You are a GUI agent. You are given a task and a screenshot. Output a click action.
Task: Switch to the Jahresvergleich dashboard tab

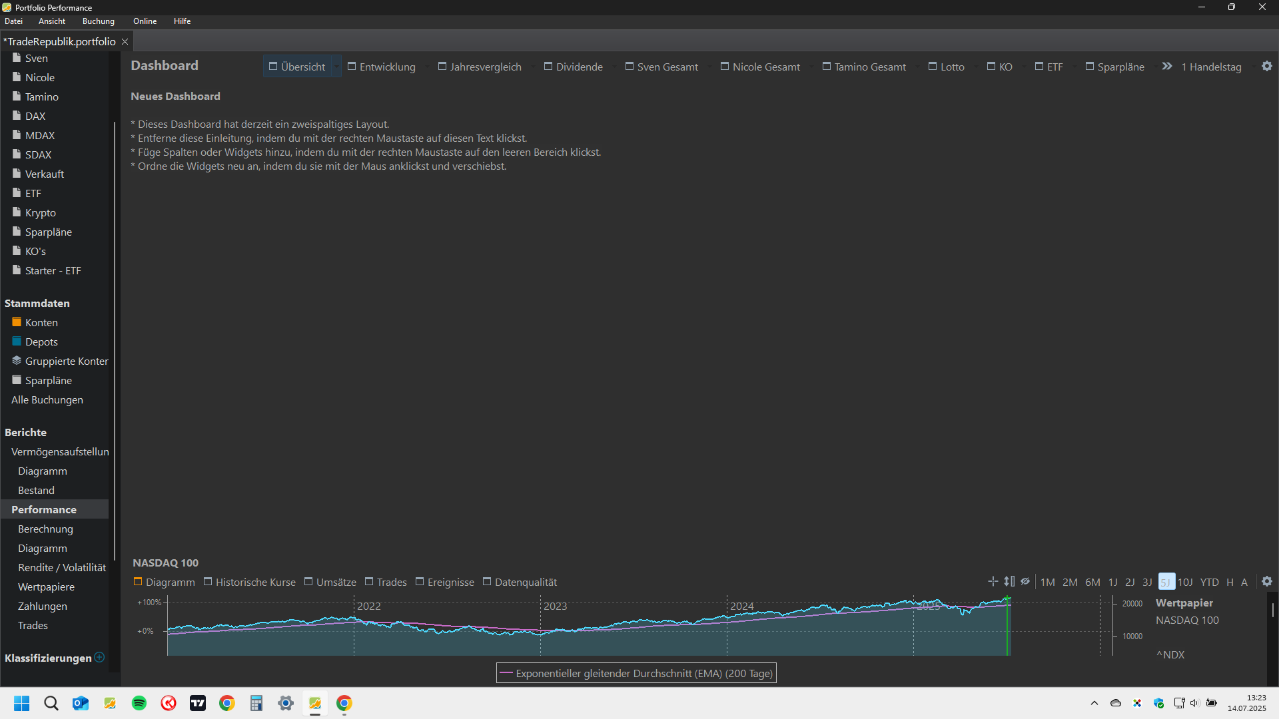[x=480, y=67]
